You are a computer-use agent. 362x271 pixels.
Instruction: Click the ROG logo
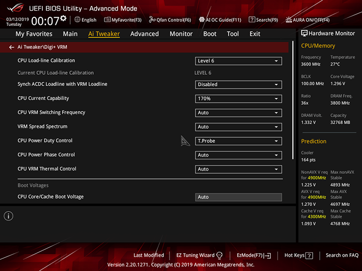coord(15,8)
